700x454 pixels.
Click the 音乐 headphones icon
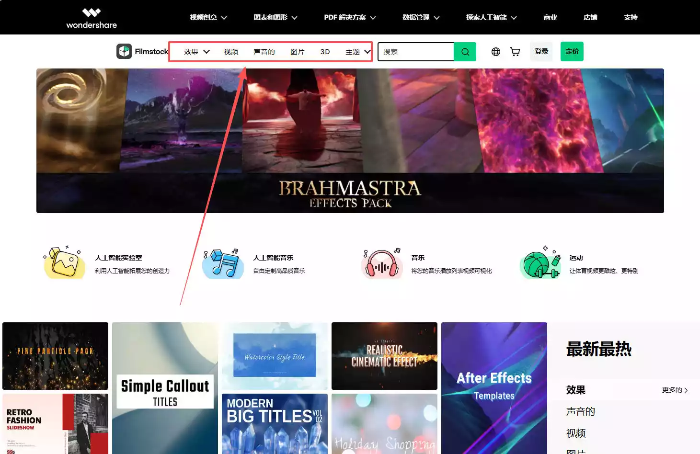[381, 263]
